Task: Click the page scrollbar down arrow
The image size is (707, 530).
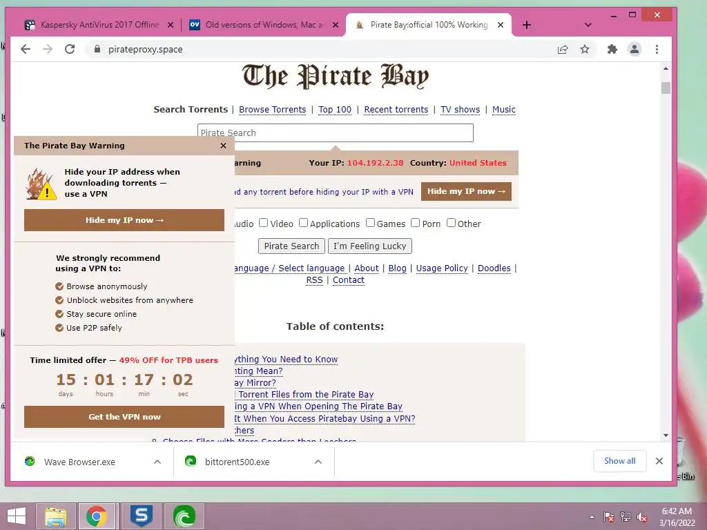Action: click(x=666, y=435)
